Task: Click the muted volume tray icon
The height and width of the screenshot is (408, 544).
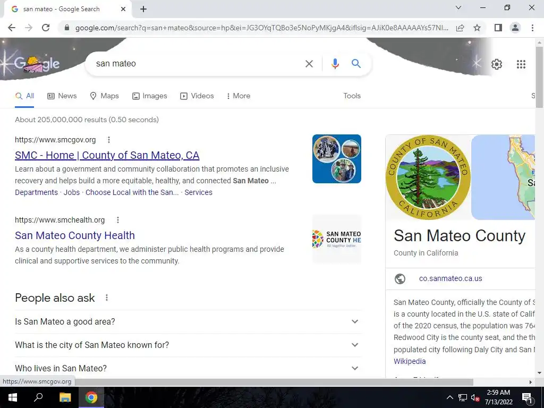Action: click(x=474, y=397)
